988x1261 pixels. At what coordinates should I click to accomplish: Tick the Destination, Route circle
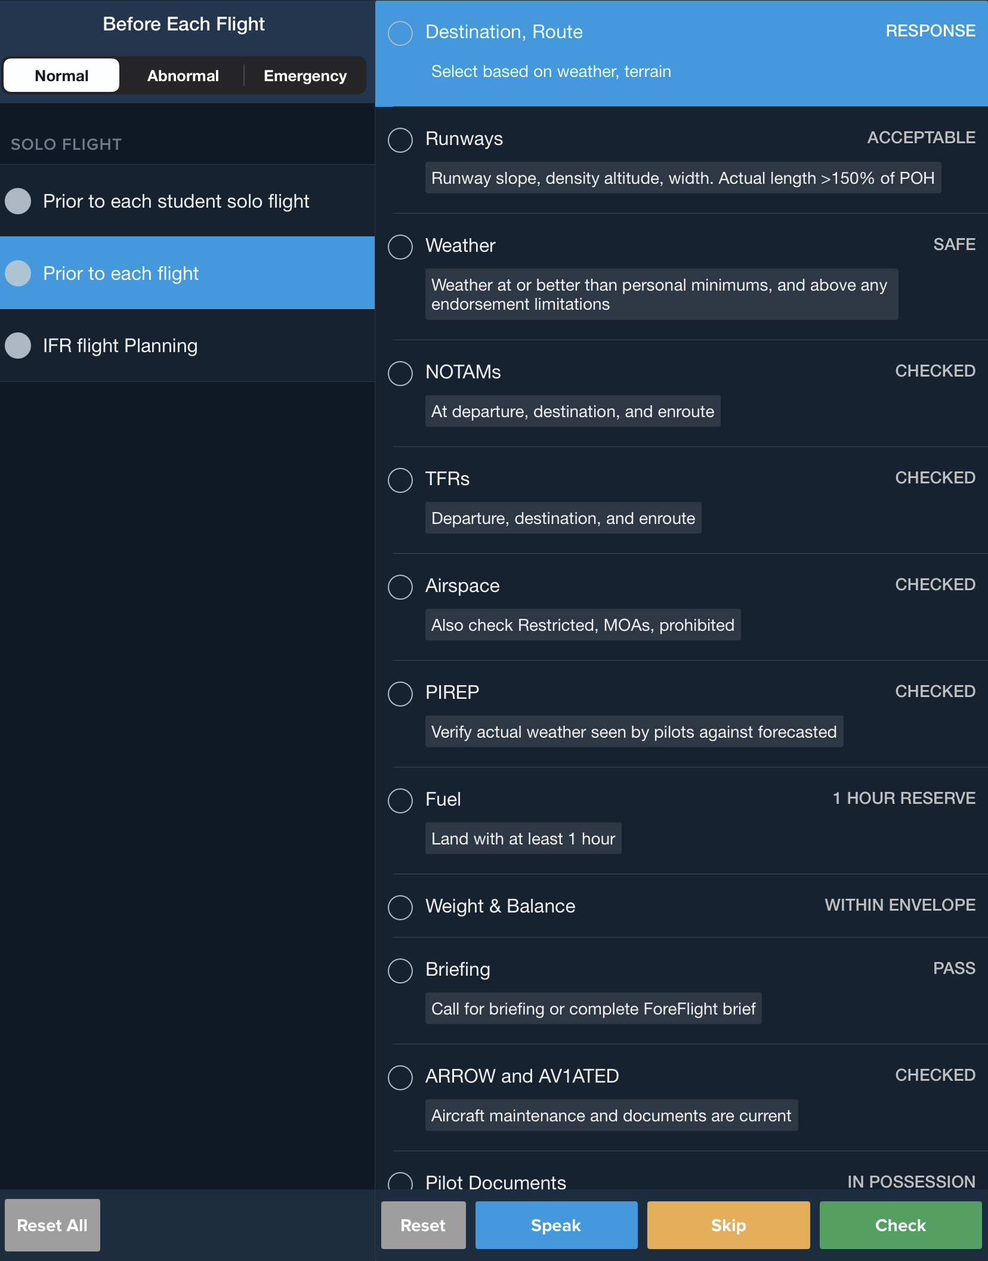point(400,33)
